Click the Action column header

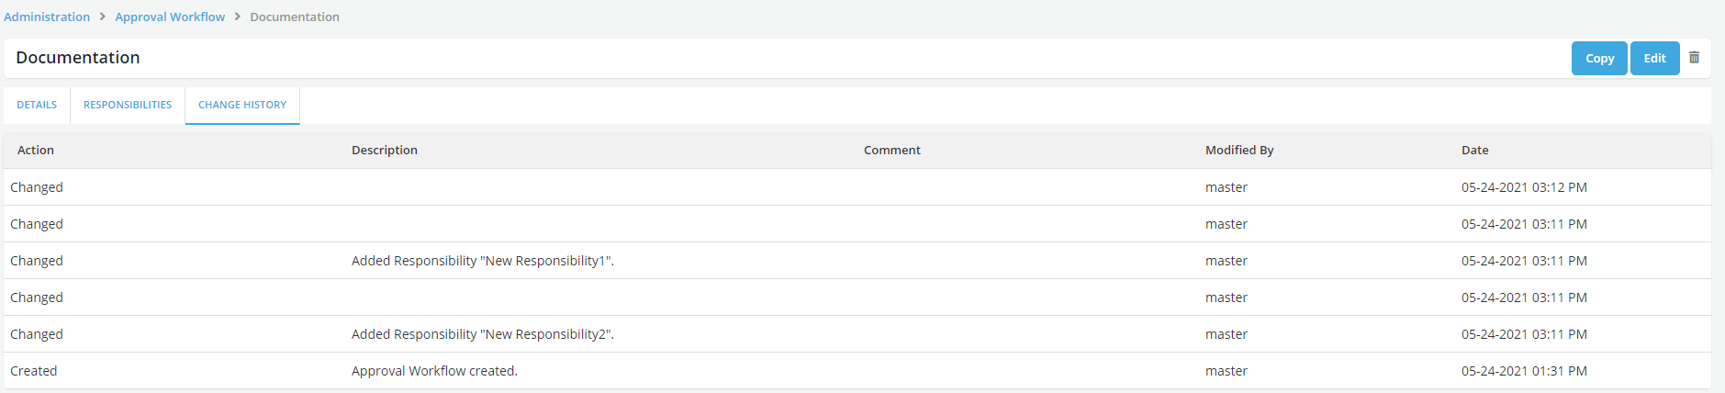36,150
